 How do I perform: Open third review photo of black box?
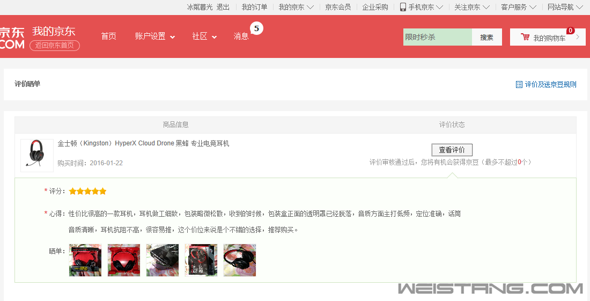click(163, 260)
